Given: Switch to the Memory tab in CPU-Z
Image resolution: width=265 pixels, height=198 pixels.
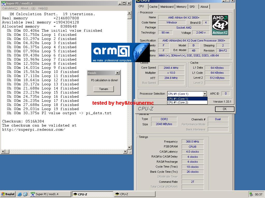Looking at the screenshot, I should point(181,7).
